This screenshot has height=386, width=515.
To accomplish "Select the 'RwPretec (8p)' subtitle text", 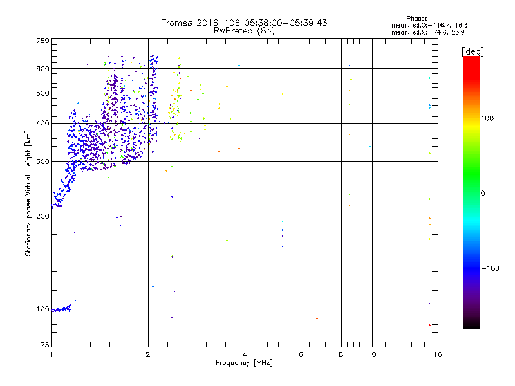I will pos(244,31).
